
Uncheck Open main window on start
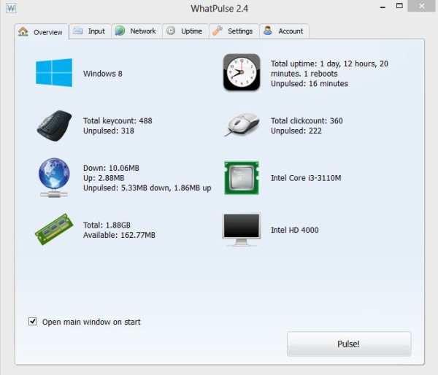click(32, 322)
